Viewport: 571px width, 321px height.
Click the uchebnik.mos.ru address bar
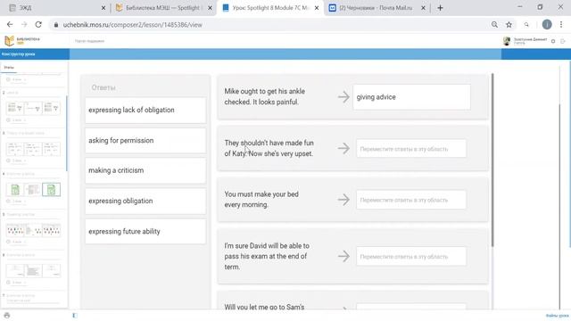pyautogui.click(x=269, y=25)
